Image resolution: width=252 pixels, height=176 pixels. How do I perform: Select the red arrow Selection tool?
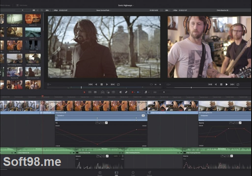(x=84, y=92)
